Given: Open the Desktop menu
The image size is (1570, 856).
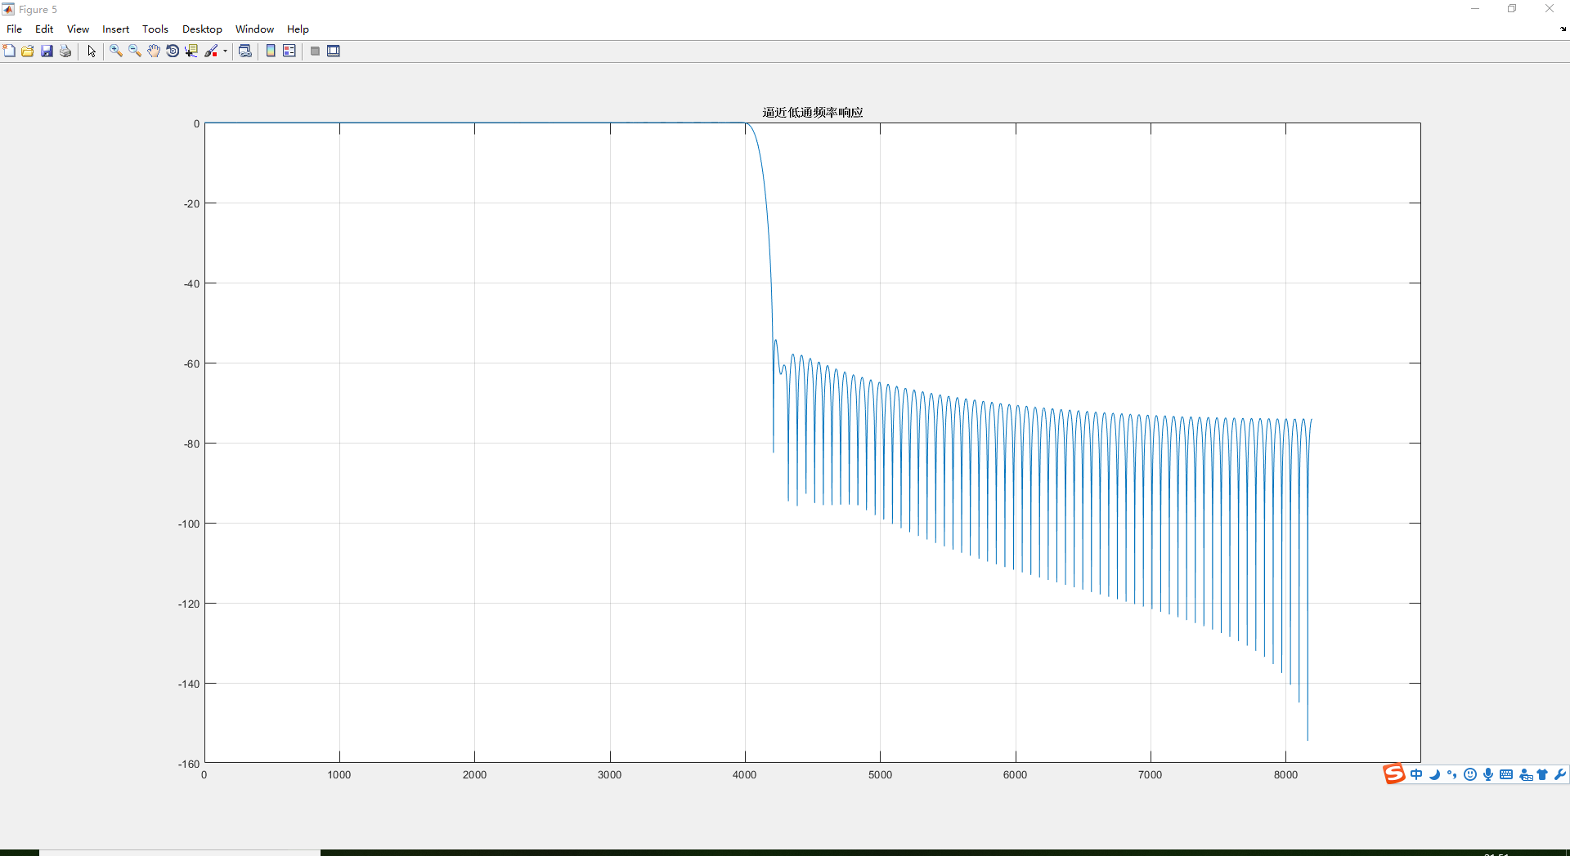Looking at the screenshot, I should click(x=202, y=29).
